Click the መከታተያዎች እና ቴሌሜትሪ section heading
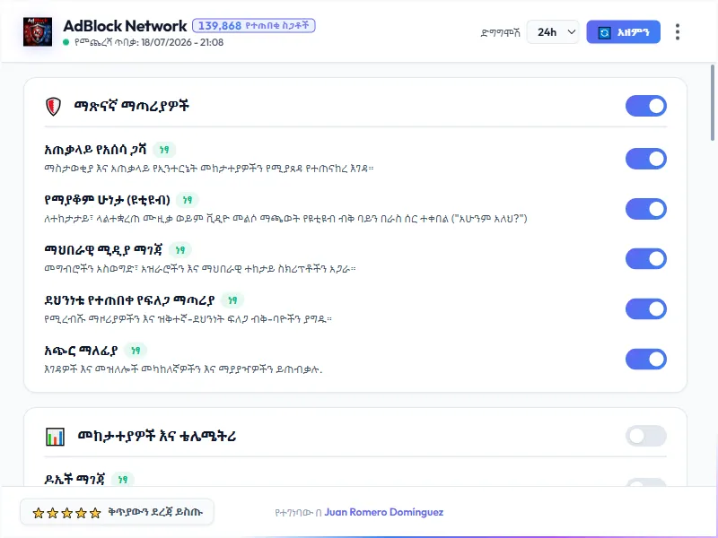The width and height of the screenshot is (718, 538). [157, 437]
